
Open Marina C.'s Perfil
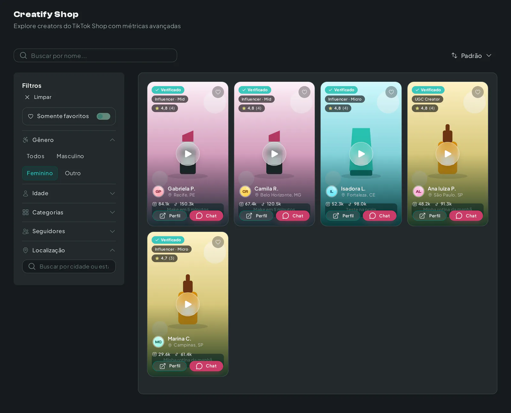point(170,366)
